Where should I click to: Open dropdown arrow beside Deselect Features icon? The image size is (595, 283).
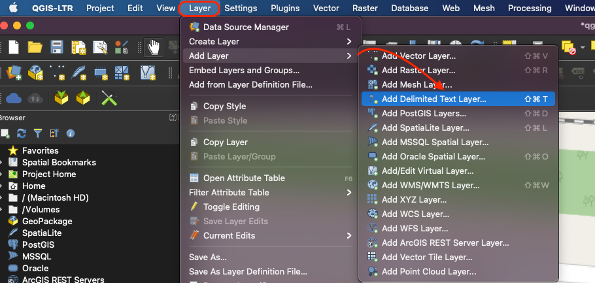coord(583,48)
